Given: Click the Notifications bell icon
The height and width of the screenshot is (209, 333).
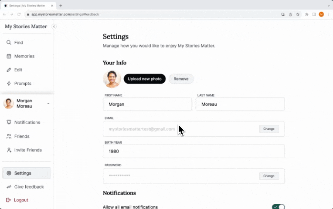Looking at the screenshot, I should (x=9, y=122).
